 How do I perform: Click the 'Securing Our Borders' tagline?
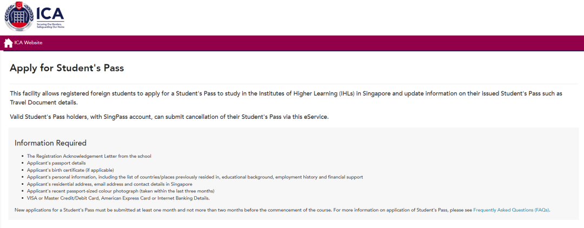pos(51,26)
